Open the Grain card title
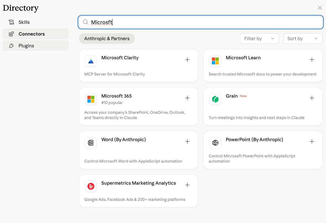326x223 pixels. pos(232,96)
